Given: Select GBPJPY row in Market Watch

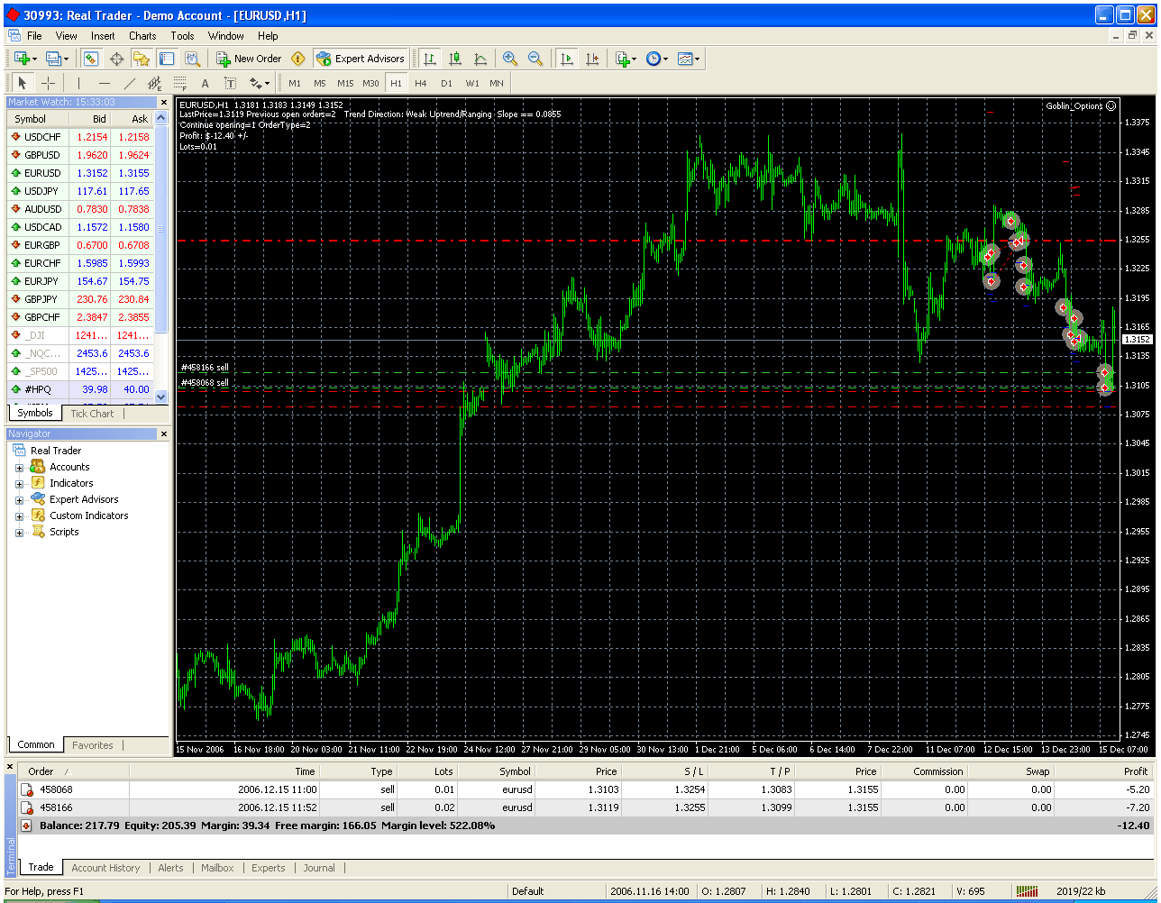Looking at the screenshot, I should [x=81, y=299].
